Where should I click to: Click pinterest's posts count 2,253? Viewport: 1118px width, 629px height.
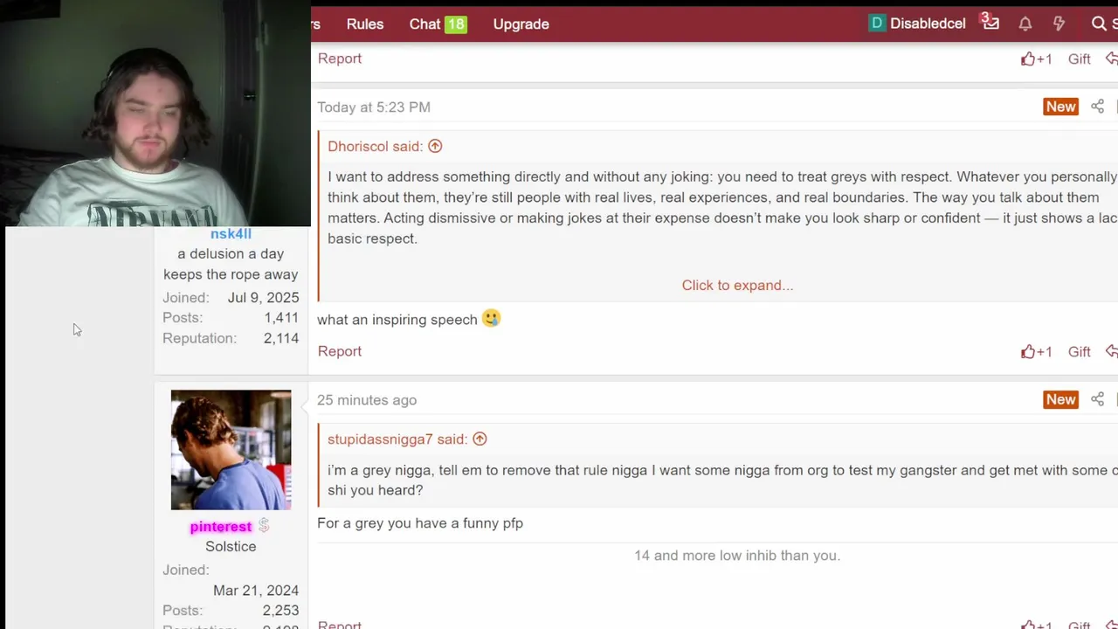[280, 610]
